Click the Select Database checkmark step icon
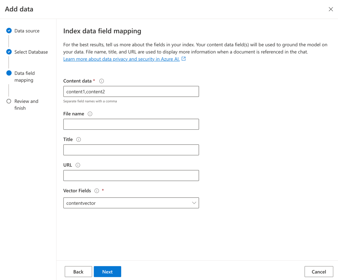 pyautogui.click(x=9, y=52)
